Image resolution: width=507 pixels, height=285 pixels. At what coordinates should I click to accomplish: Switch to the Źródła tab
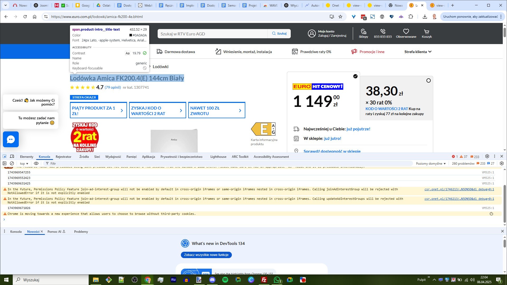[84, 157]
